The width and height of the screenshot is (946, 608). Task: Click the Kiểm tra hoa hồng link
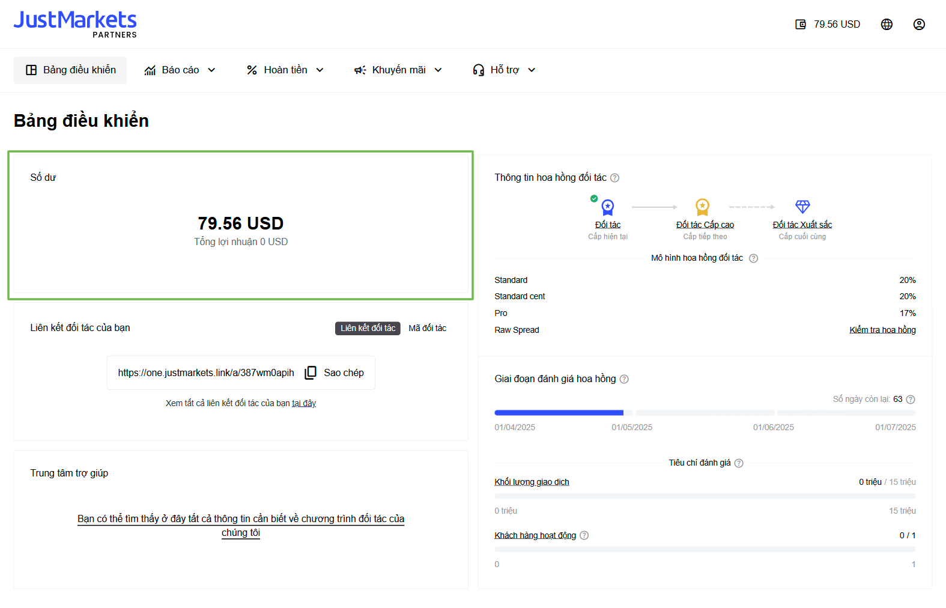click(882, 330)
